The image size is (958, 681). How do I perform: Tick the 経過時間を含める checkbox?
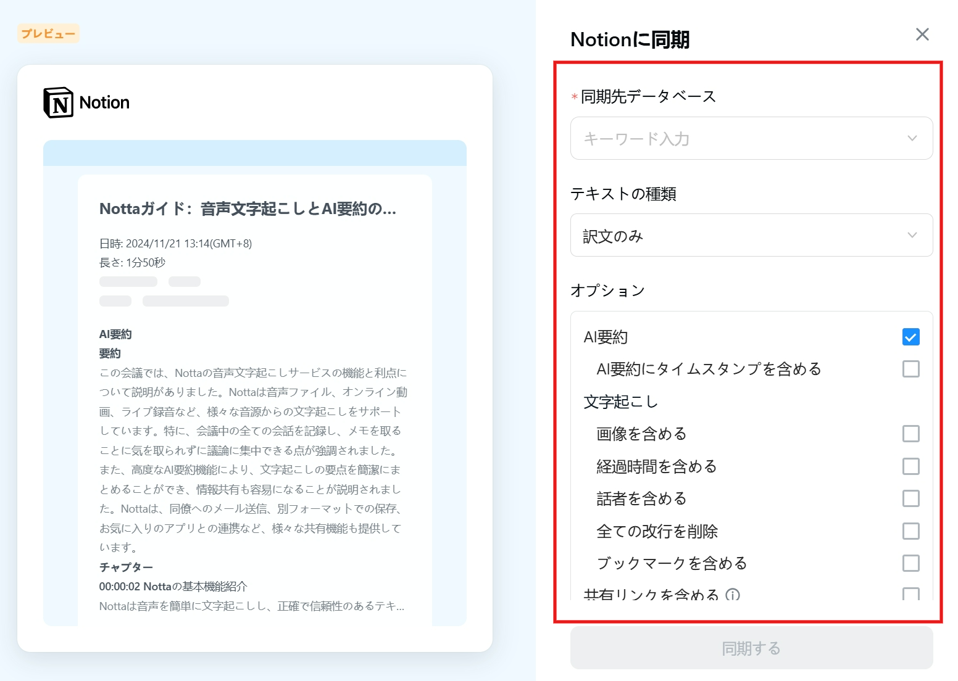[x=910, y=466]
